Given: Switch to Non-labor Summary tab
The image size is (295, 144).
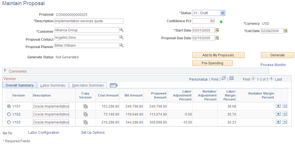Looking at the screenshot, I should pyautogui.click(x=88, y=85).
